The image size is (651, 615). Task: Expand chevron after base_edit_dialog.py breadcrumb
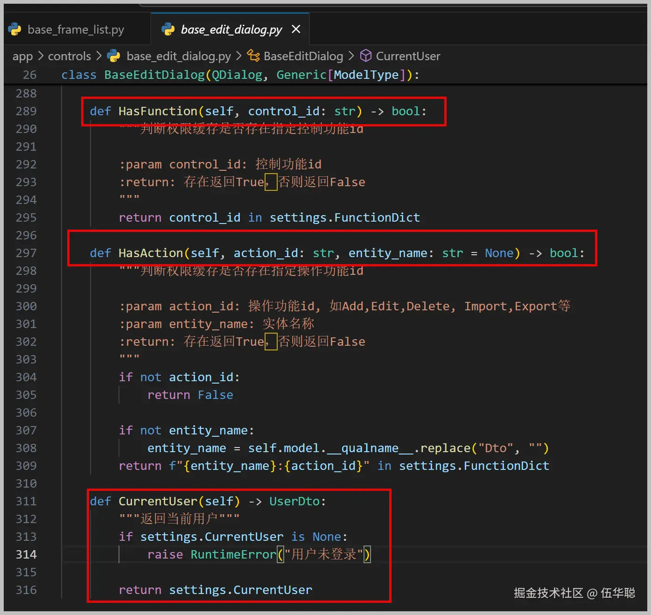click(x=239, y=56)
